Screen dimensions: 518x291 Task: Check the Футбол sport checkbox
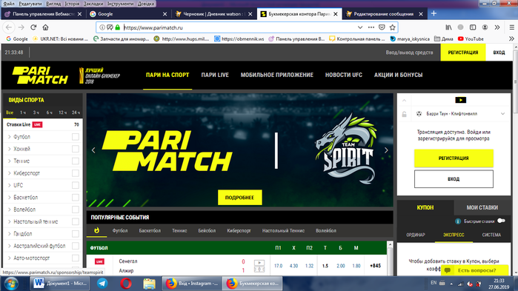click(x=76, y=136)
